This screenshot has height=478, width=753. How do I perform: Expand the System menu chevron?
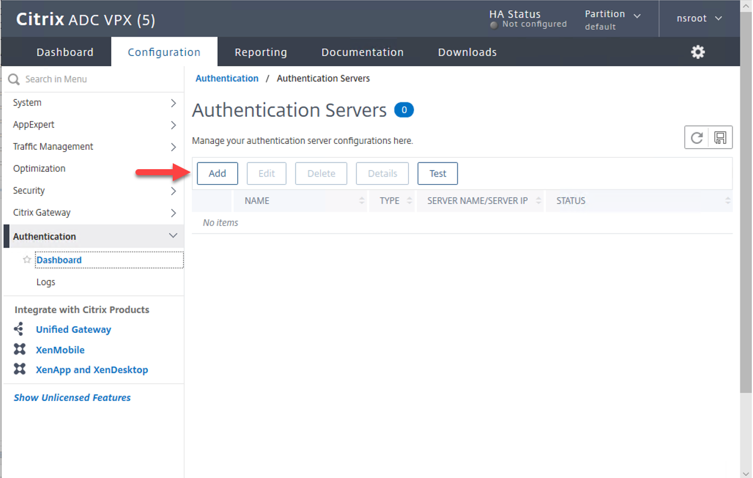[173, 103]
